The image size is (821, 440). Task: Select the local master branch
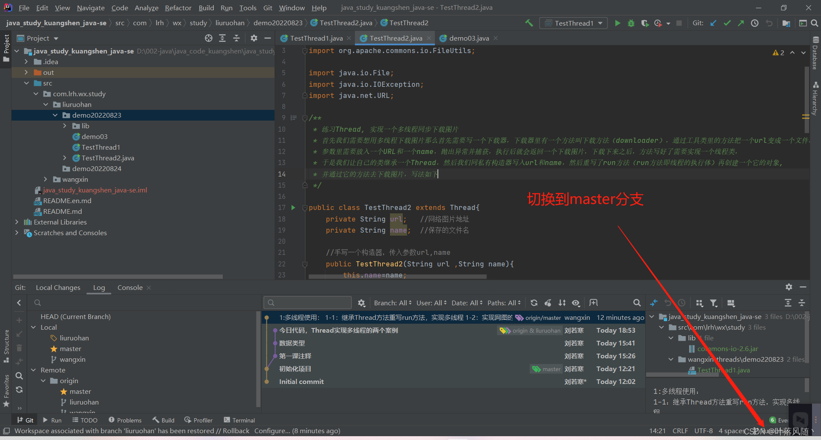70,348
